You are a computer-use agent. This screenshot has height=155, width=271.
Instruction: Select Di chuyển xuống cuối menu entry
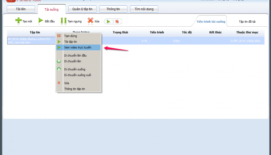pos(78,75)
